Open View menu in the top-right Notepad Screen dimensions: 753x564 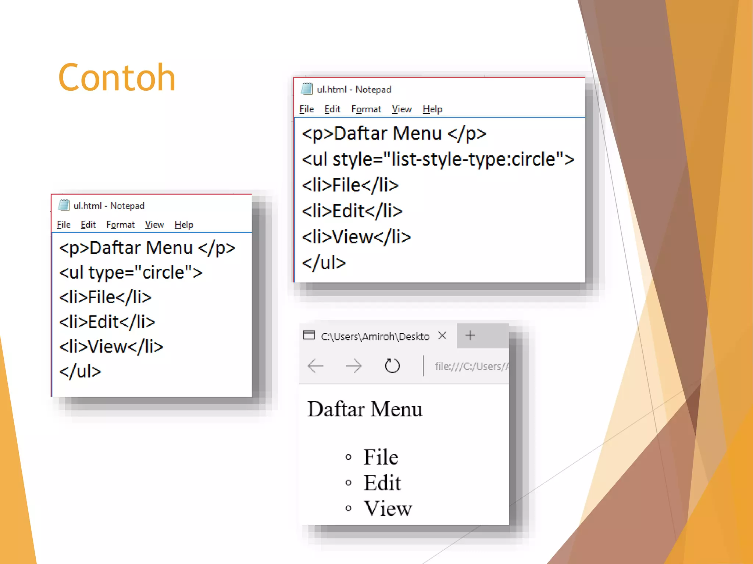[402, 109]
